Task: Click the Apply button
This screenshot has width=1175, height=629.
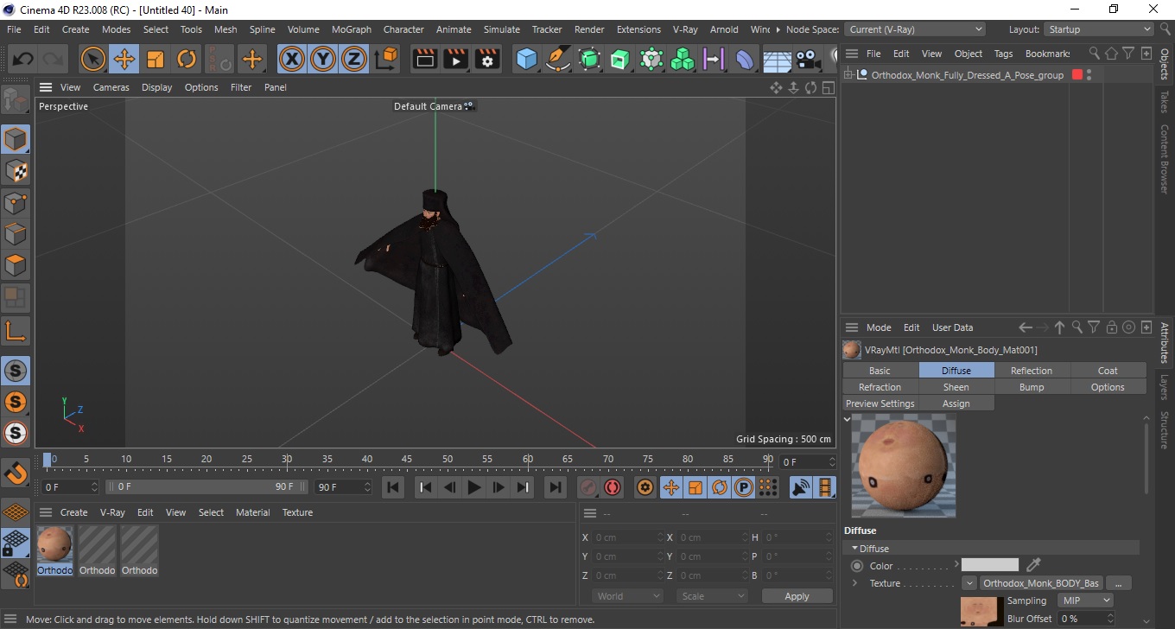Action: (x=797, y=596)
